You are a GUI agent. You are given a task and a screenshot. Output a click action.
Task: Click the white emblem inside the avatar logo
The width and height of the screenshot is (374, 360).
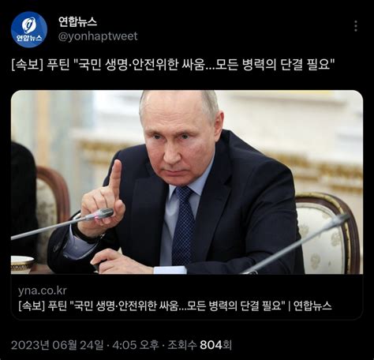click(28, 24)
